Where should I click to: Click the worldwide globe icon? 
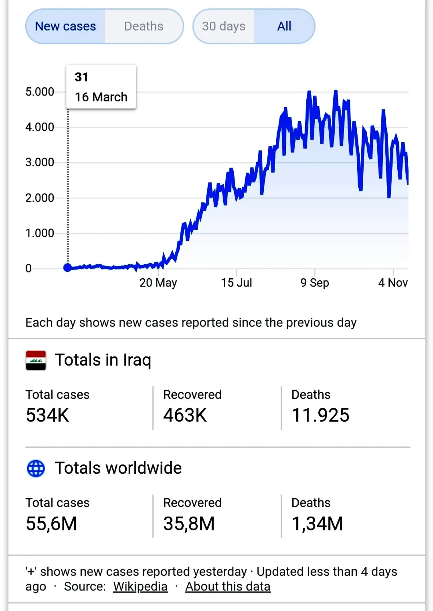click(x=36, y=468)
